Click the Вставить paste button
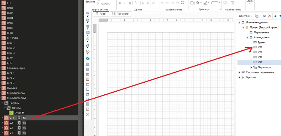Viewport: 281px width, 136px height. click(90, 2)
